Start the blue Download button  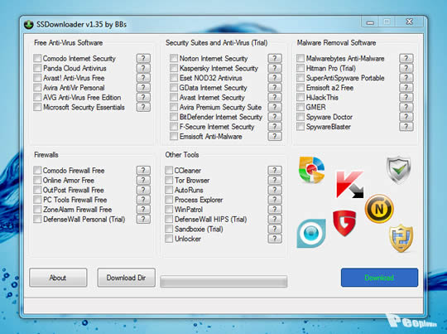379,278
